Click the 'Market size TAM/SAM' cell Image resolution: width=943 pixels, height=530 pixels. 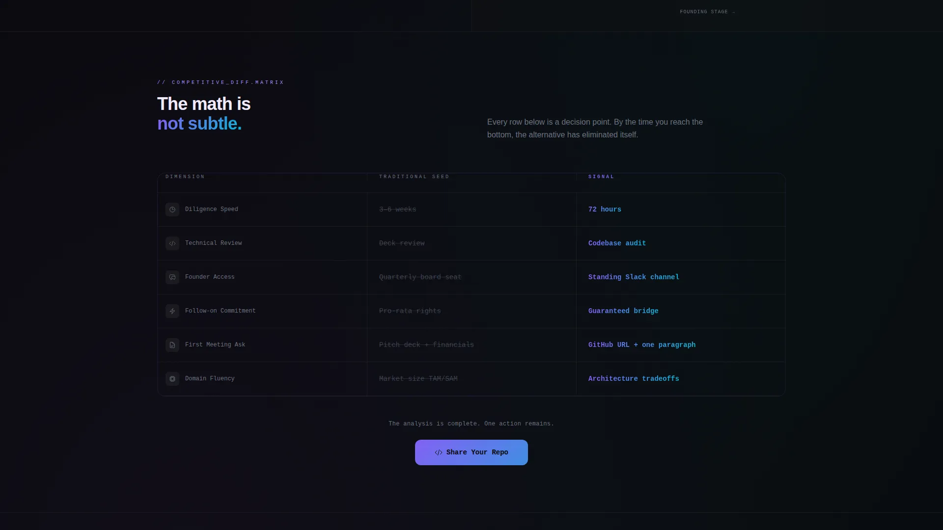click(418, 379)
